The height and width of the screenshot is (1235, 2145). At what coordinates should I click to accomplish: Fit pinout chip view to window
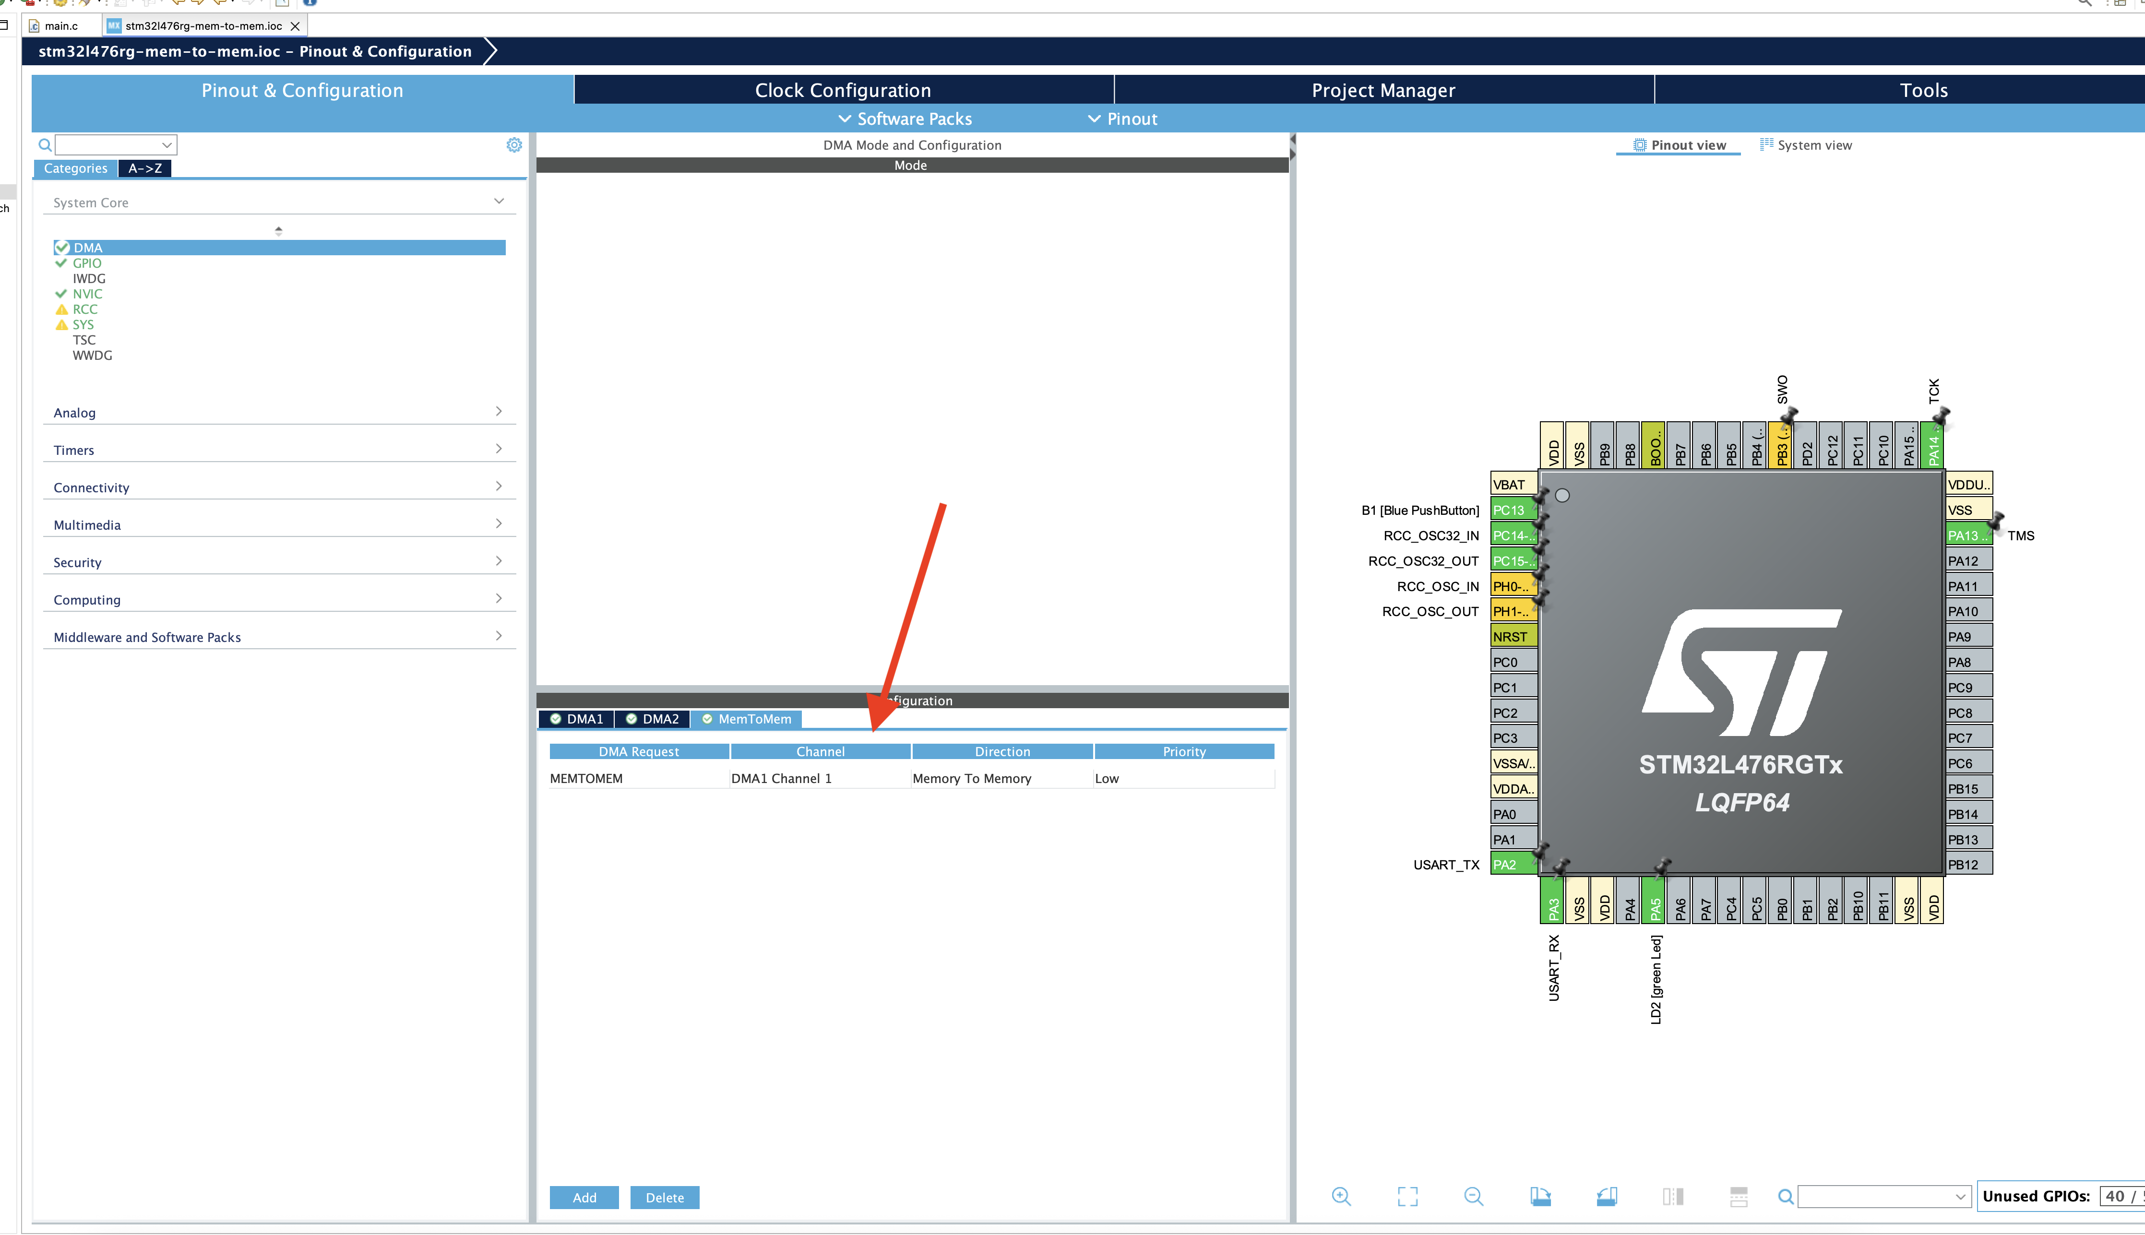[x=1407, y=1196]
